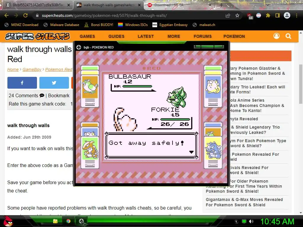Open the Windows ISOs bookmark
Image resolution: width=303 pixels, height=227 pixels.
point(133,25)
